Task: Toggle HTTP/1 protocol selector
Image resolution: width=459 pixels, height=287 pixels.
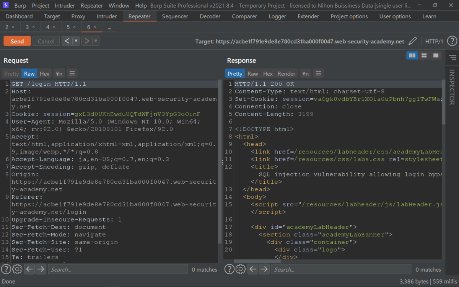Action: [x=434, y=41]
